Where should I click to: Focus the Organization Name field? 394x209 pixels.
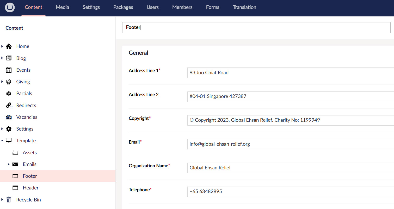pos(291,168)
